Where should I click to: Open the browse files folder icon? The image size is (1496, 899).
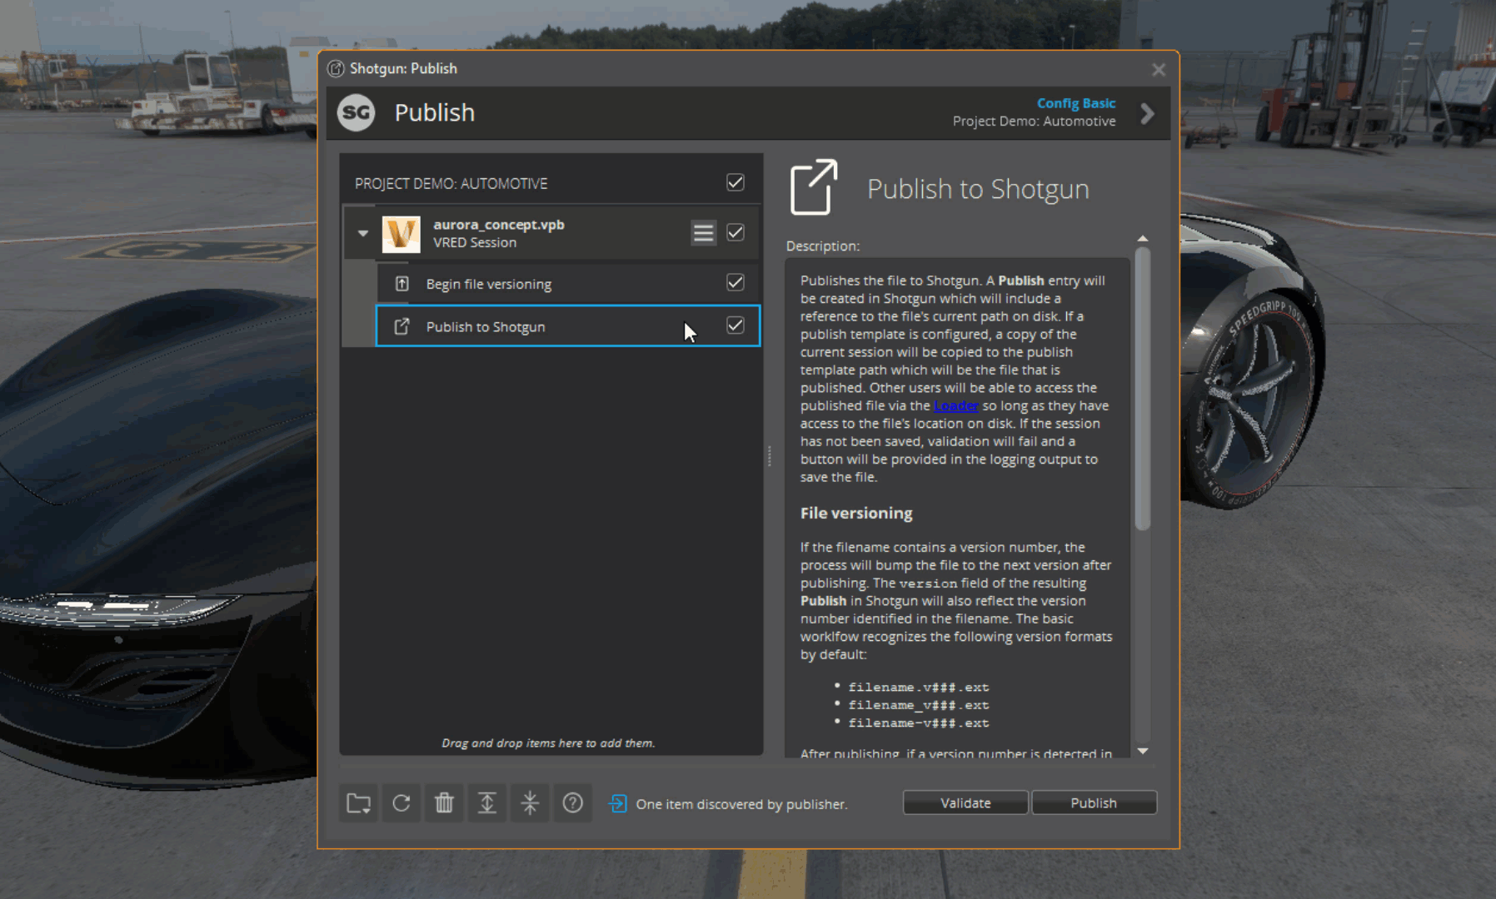357,802
